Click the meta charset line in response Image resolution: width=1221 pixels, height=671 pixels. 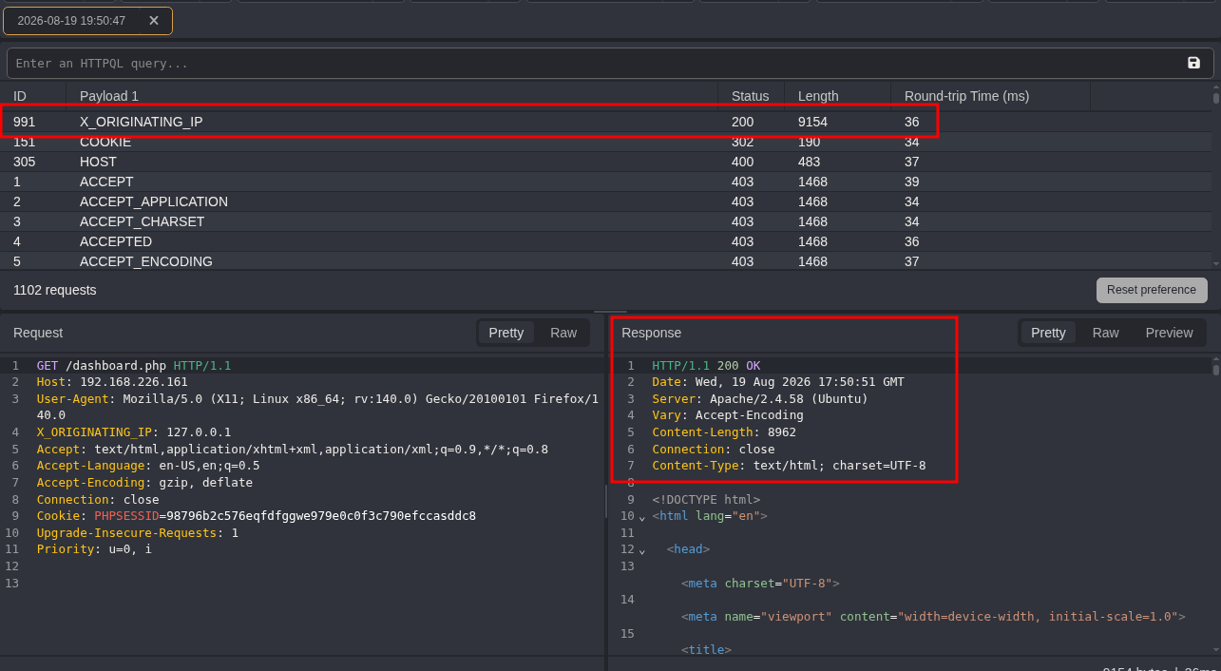coord(760,584)
